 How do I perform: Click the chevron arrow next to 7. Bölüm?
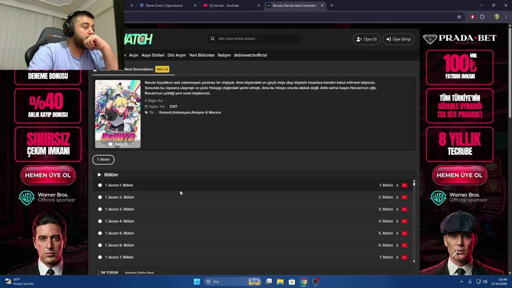[x=397, y=257]
